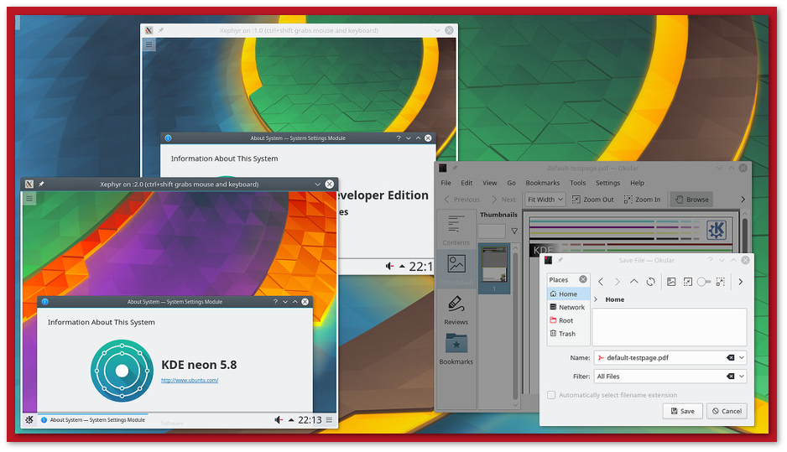Clear the Filter field
This screenshot has height=452, width=787.
730,377
